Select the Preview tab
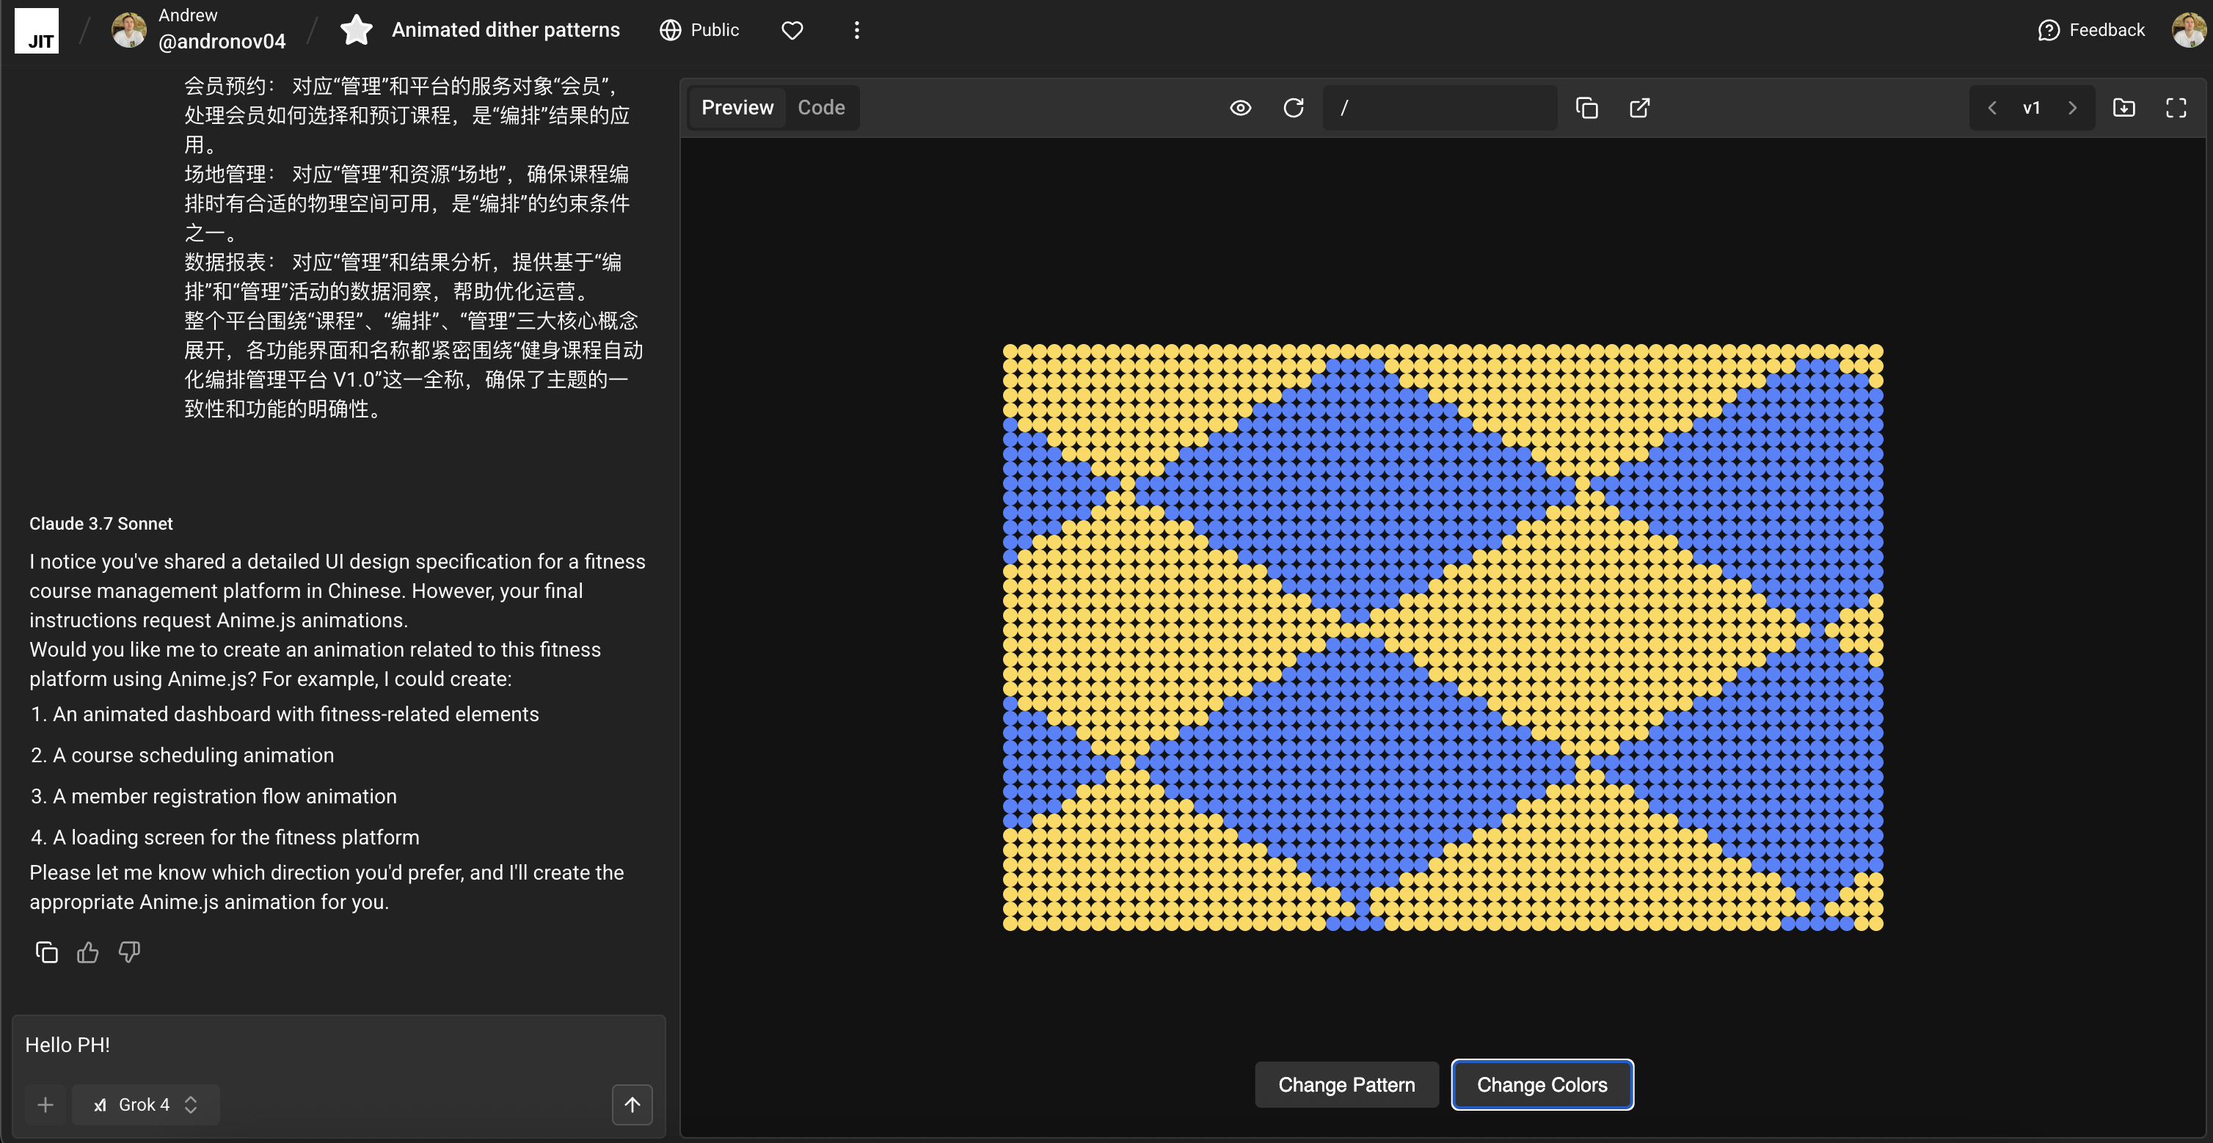Image resolution: width=2213 pixels, height=1143 pixels. coord(737,107)
